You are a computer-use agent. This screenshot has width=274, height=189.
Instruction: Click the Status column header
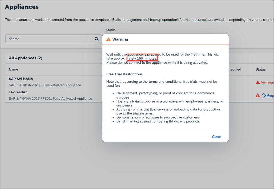pos(260,69)
